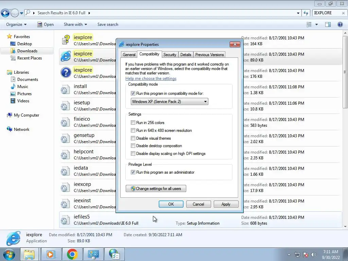Open the Organize menu
The width and height of the screenshot is (348, 261).
[16, 24]
